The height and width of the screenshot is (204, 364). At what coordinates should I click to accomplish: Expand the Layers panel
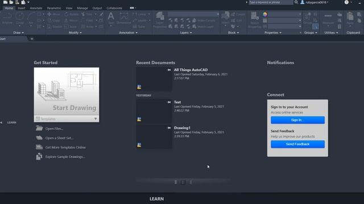point(186,33)
